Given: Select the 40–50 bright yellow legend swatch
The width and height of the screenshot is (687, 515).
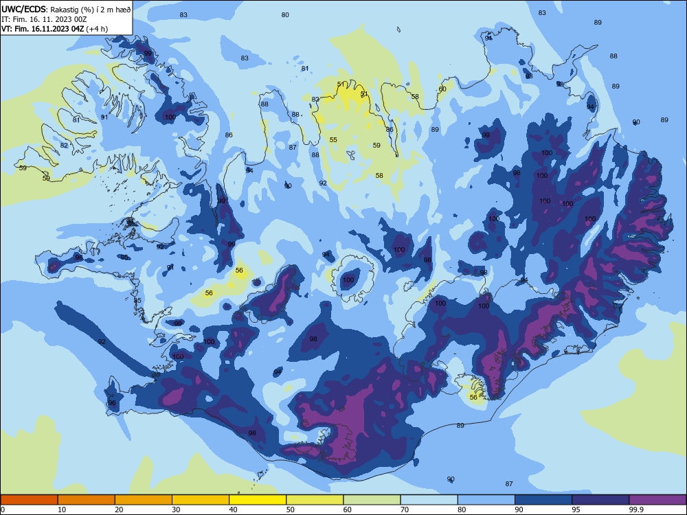Looking at the screenshot, I should 258,500.
